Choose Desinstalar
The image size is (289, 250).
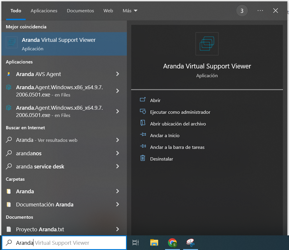(162, 159)
